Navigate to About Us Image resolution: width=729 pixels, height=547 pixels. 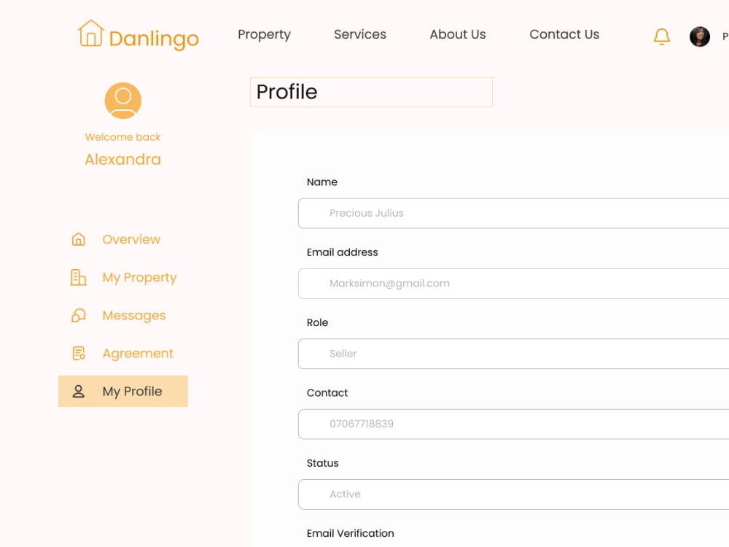(x=457, y=34)
